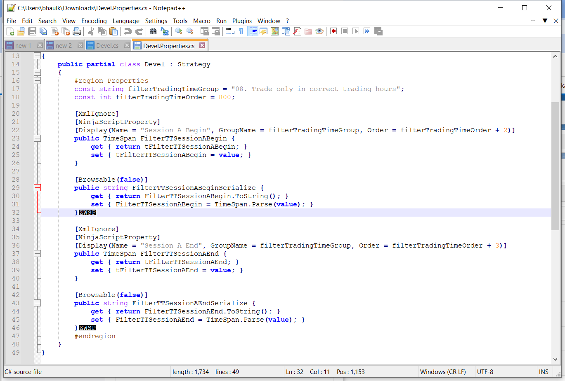Click the vertical scrollbar thumb
565x381 pixels.
coord(555,166)
